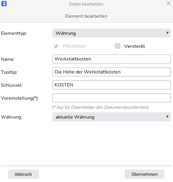The height and width of the screenshot is (182, 173).
Task: Select the Schlüssel field with KOSTEN
Action: click(x=112, y=85)
